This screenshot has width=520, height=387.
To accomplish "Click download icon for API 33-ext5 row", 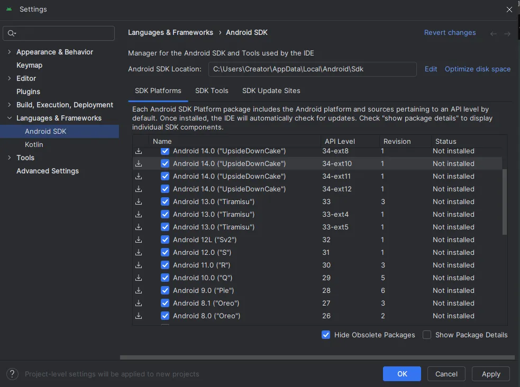I will coord(139,227).
